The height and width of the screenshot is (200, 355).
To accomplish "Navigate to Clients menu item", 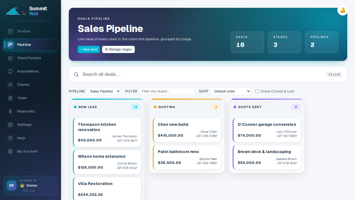I will [30, 85].
